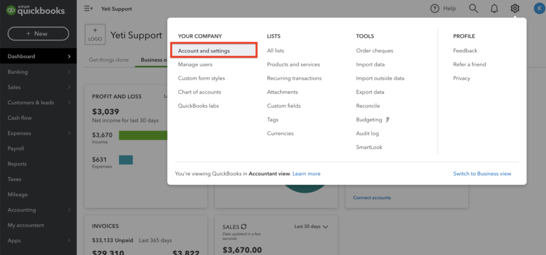Open SmartLook
The height and width of the screenshot is (255, 546).
coord(369,147)
